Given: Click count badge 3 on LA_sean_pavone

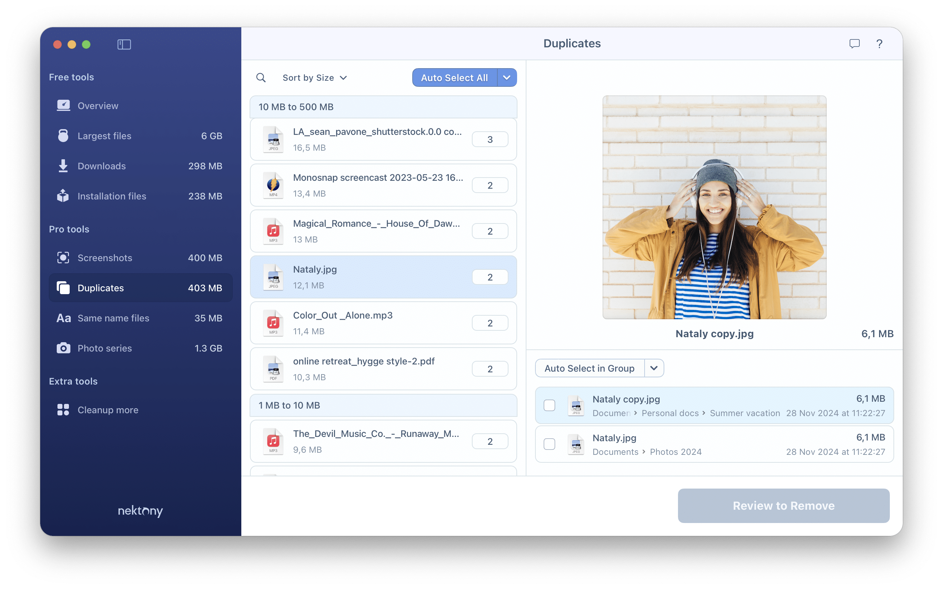Looking at the screenshot, I should tap(490, 140).
